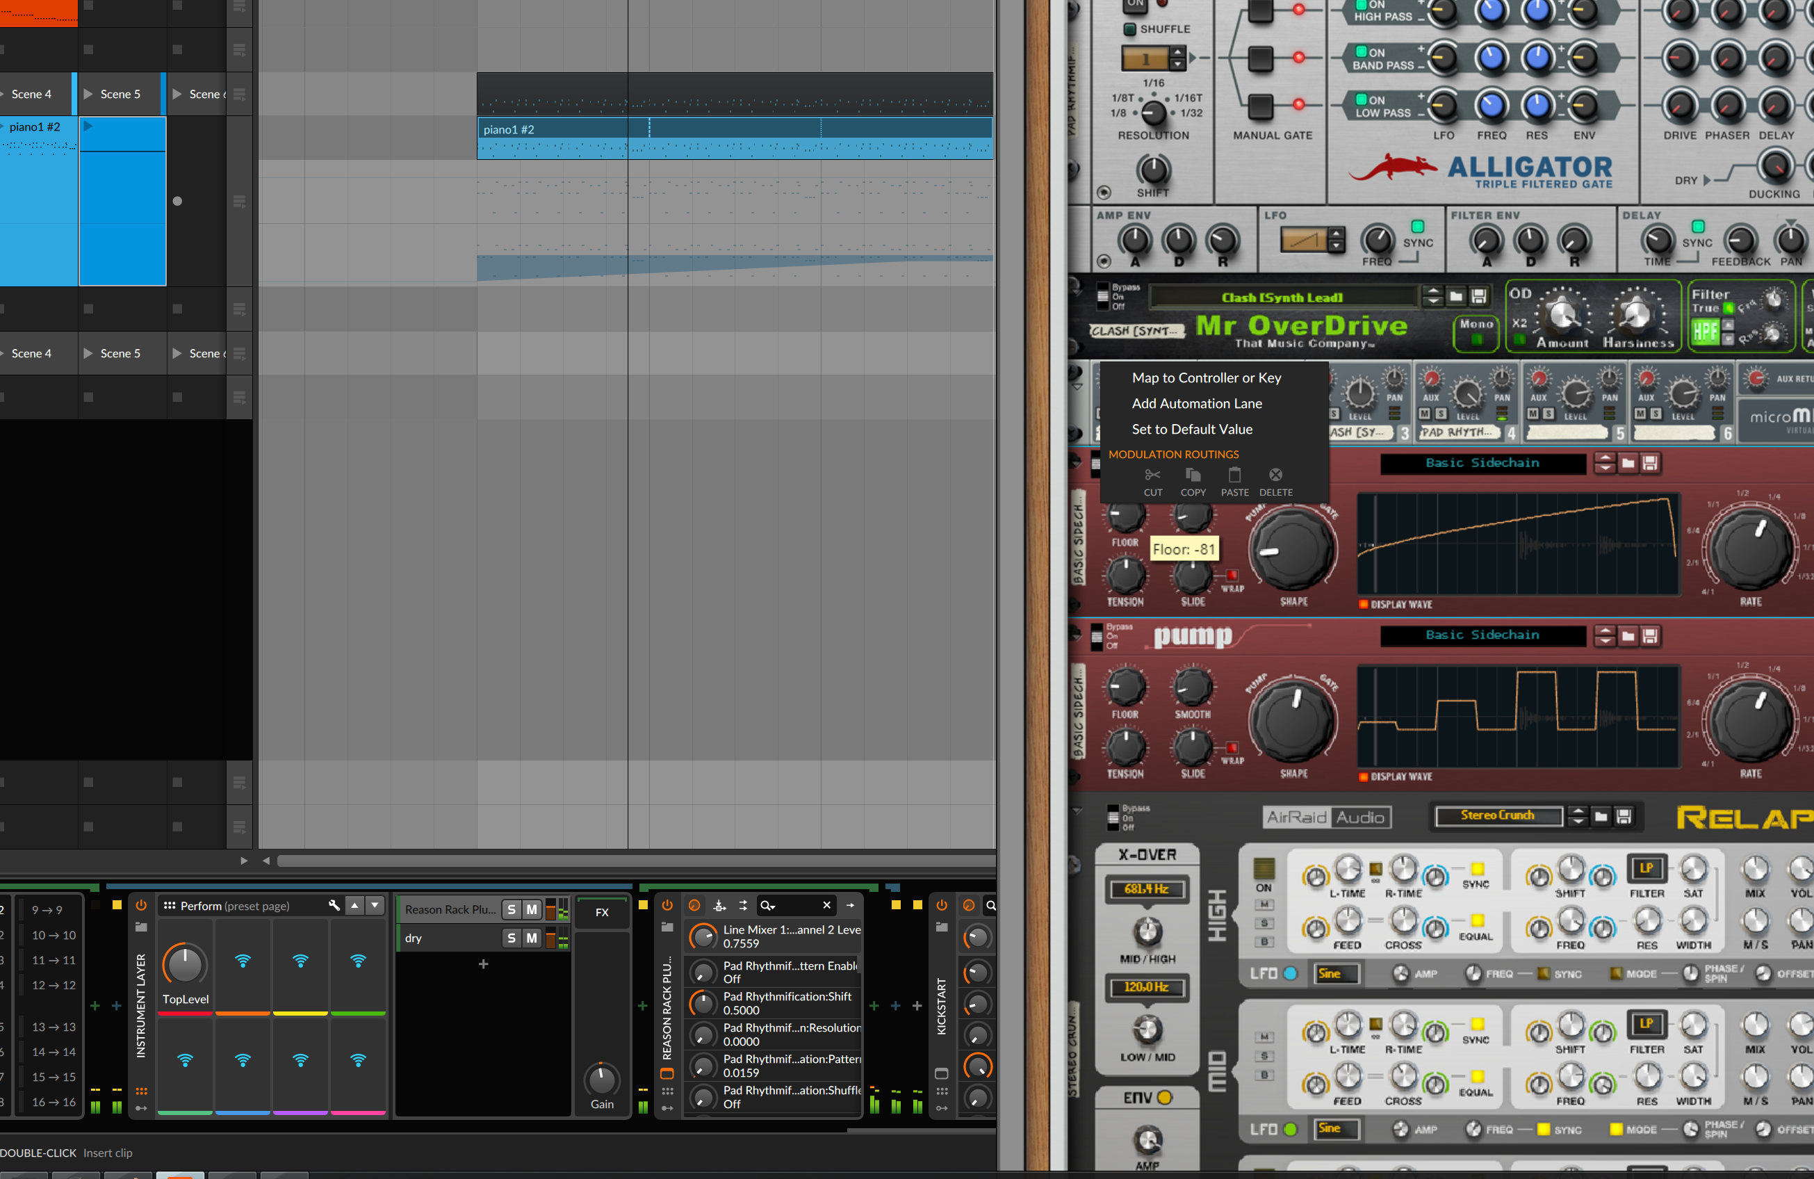Open folder icon next to Stereo Crunch patch

[x=1601, y=817]
